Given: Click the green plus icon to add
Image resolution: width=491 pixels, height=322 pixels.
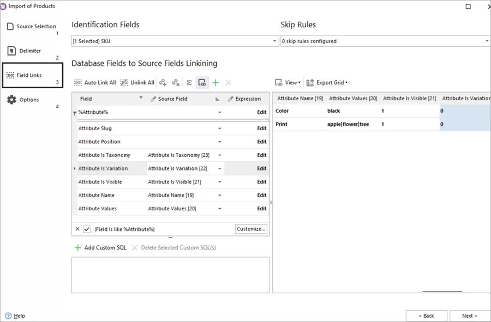Looking at the screenshot, I should pyautogui.click(x=215, y=82).
